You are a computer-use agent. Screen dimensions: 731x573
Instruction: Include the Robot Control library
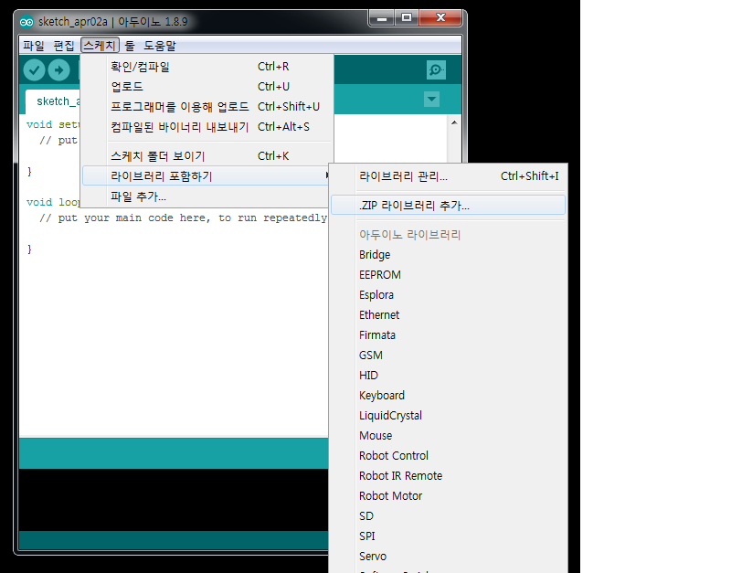point(448,455)
